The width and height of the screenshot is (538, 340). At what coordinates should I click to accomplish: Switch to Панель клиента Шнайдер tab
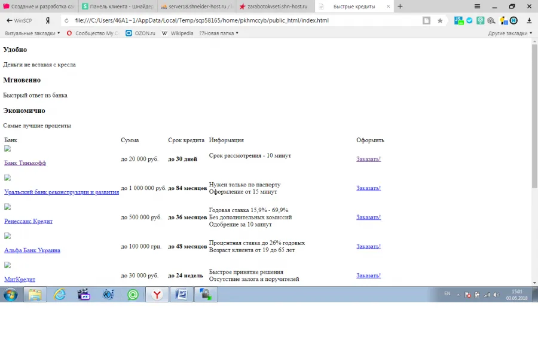[118, 6]
